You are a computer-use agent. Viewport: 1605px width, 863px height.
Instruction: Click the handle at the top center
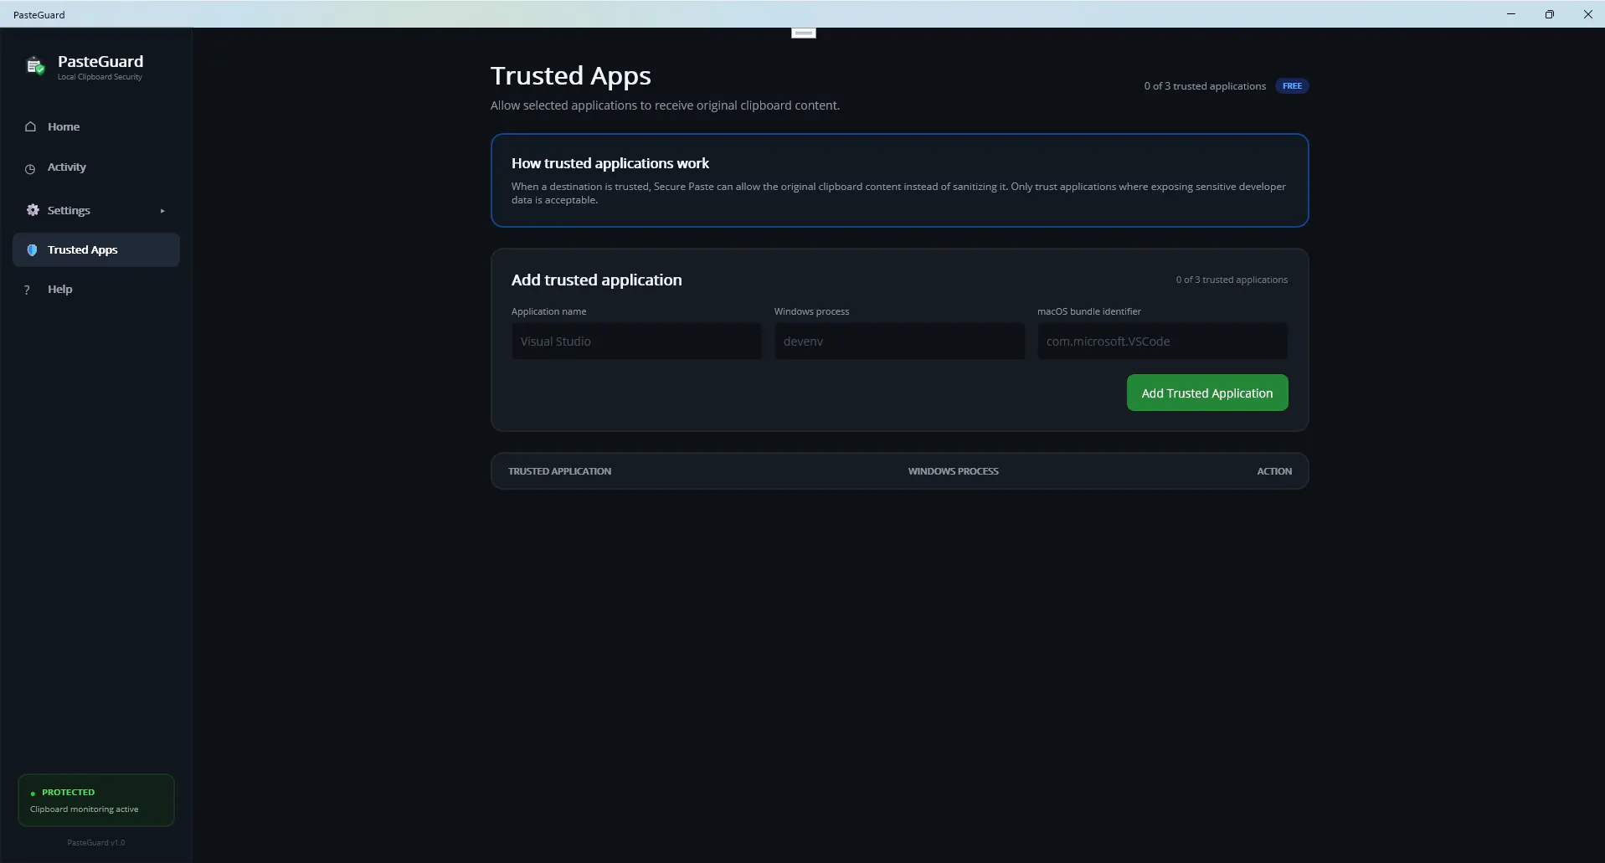(x=803, y=33)
